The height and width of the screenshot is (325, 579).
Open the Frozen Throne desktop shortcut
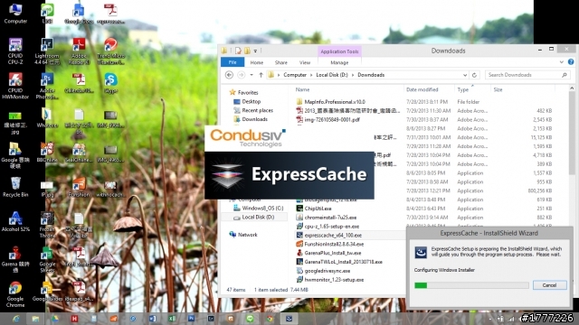click(x=47, y=225)
